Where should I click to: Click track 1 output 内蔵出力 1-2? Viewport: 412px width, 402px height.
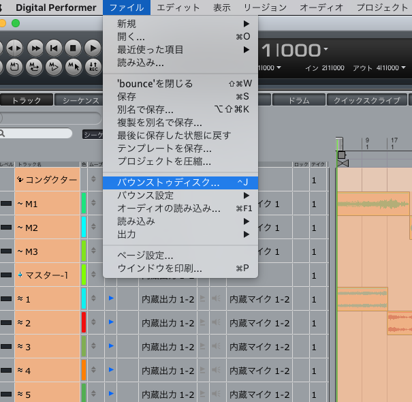pyautogui.click(x=168, y=299)
